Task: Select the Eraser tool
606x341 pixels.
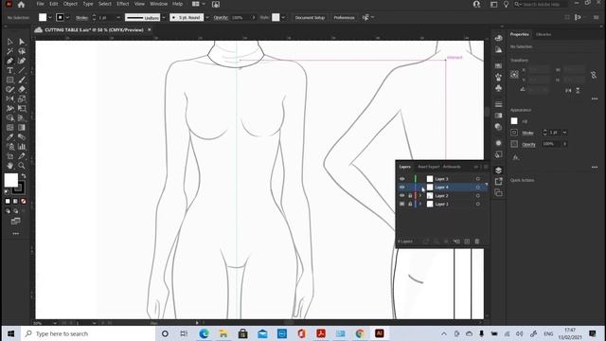Action: click(x=22, y=89)
